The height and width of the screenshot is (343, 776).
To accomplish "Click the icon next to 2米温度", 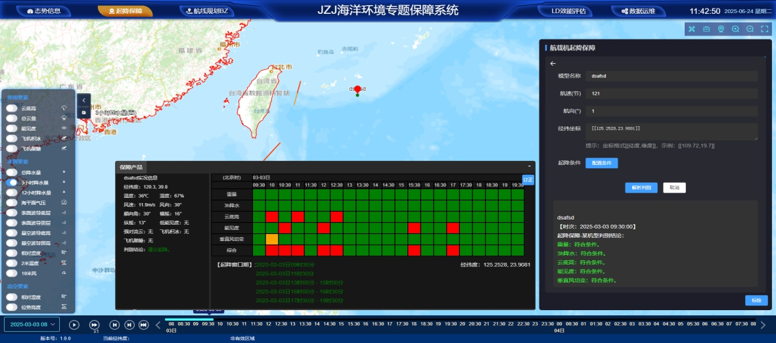I will click(63, 262).
